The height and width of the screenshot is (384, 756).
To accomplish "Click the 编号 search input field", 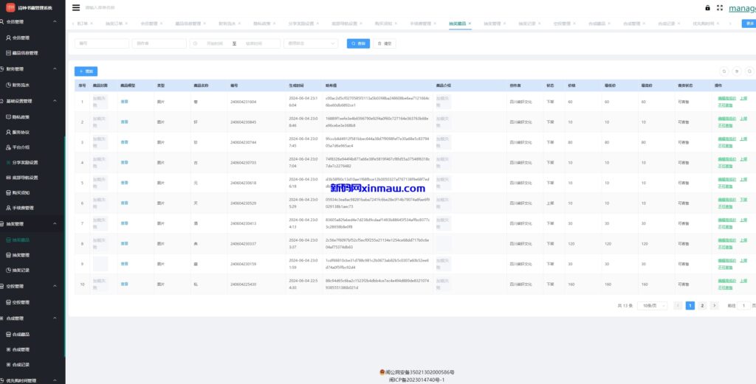I will [x=101, y=43].
